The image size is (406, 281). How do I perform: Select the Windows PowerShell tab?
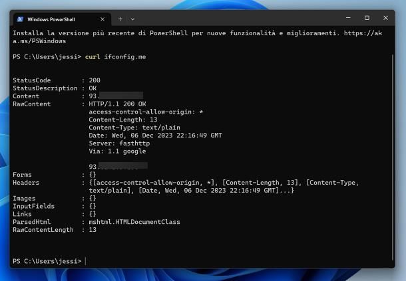[x=62, y=19]
